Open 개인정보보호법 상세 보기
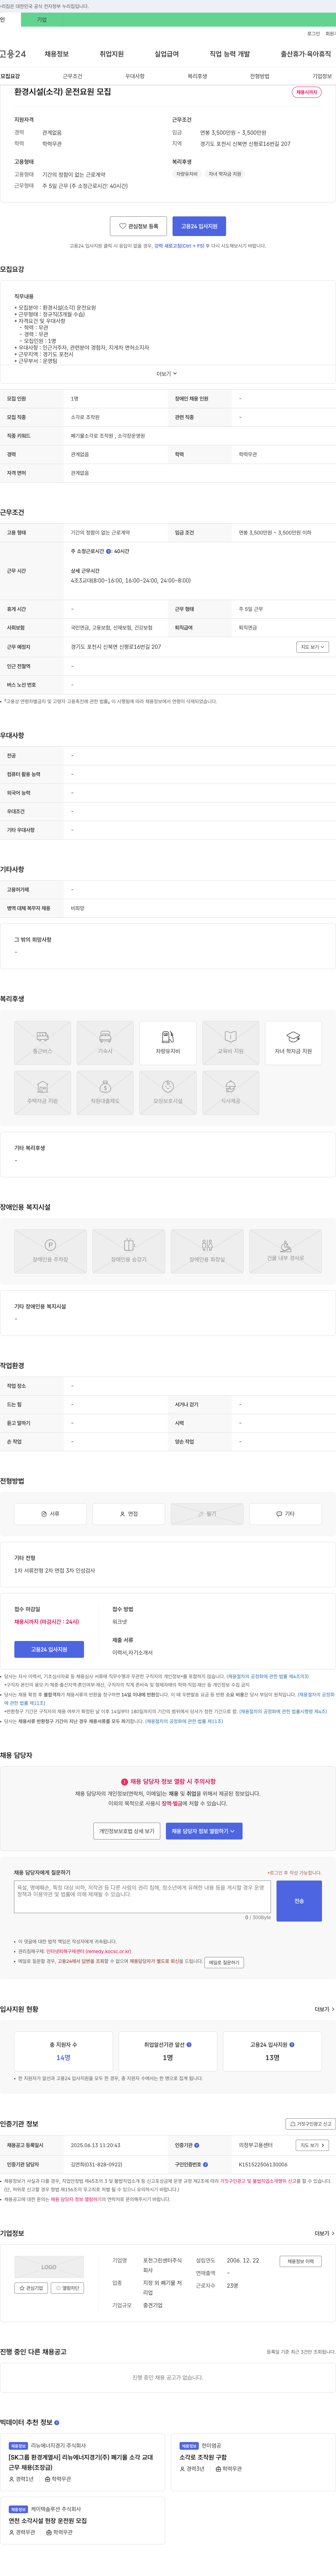Screen dimensions: 336x2576 (x=127, y=1831)
